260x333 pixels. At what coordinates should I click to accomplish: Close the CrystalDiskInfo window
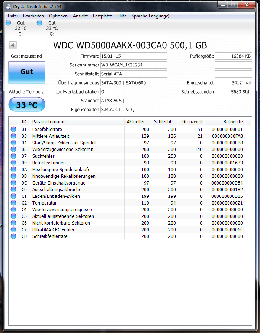[x=247, y=5]
